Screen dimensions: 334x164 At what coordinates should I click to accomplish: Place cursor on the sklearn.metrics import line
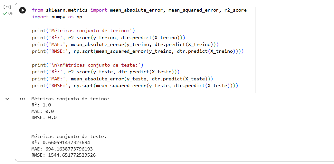139,10
